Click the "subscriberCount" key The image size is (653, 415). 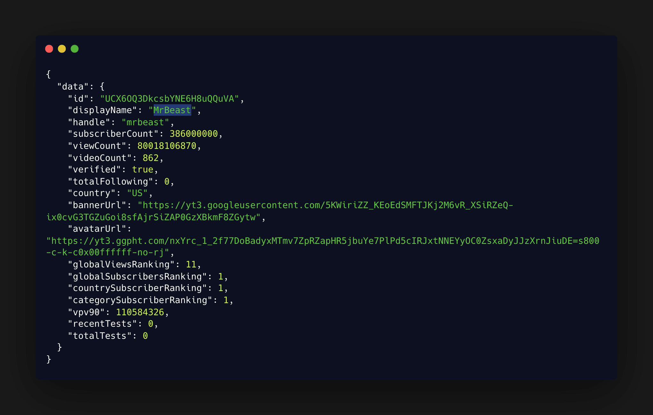coord(113,134)
